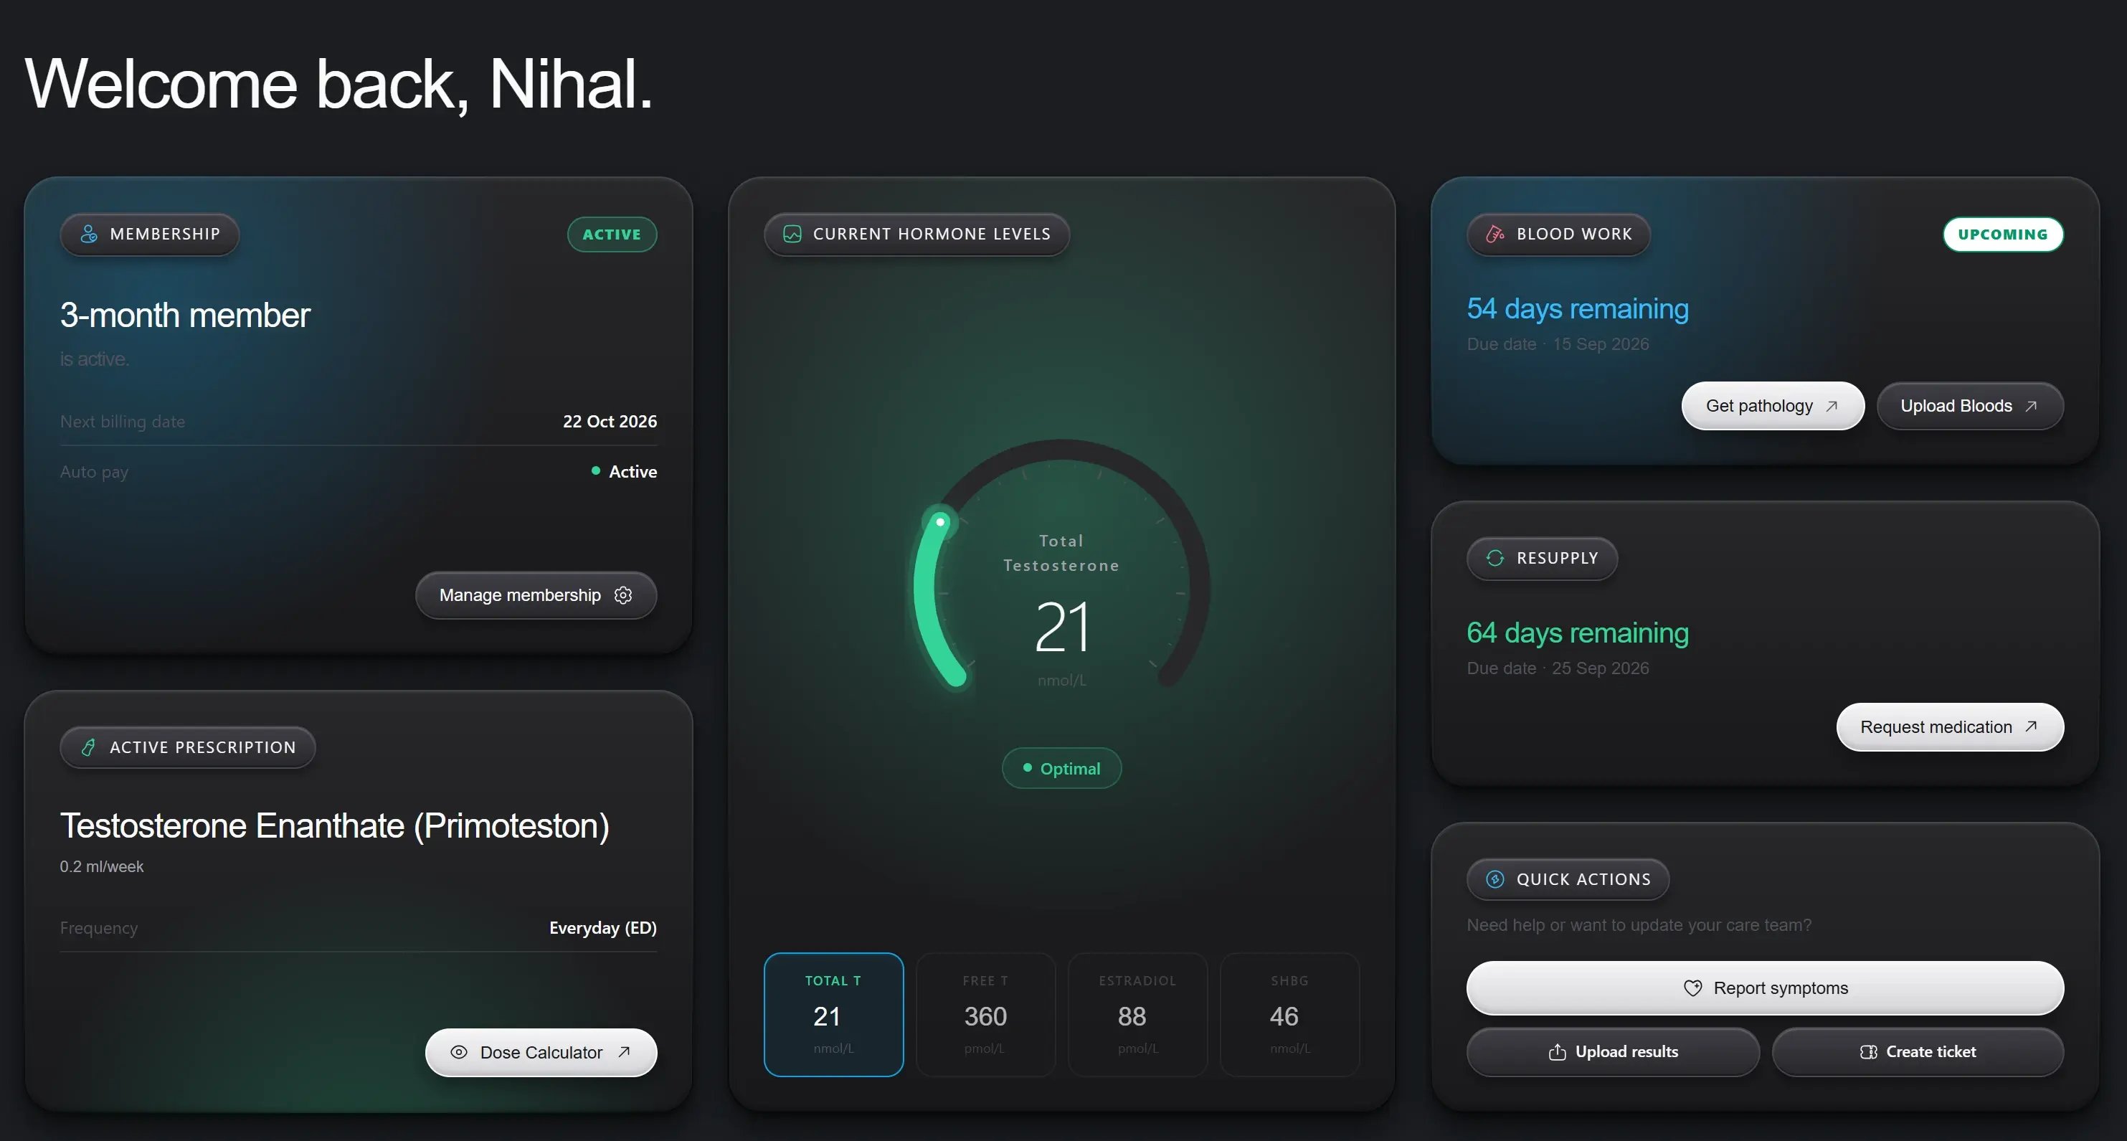Click '0.2 ml/week' dosage text

click(102, 867)
